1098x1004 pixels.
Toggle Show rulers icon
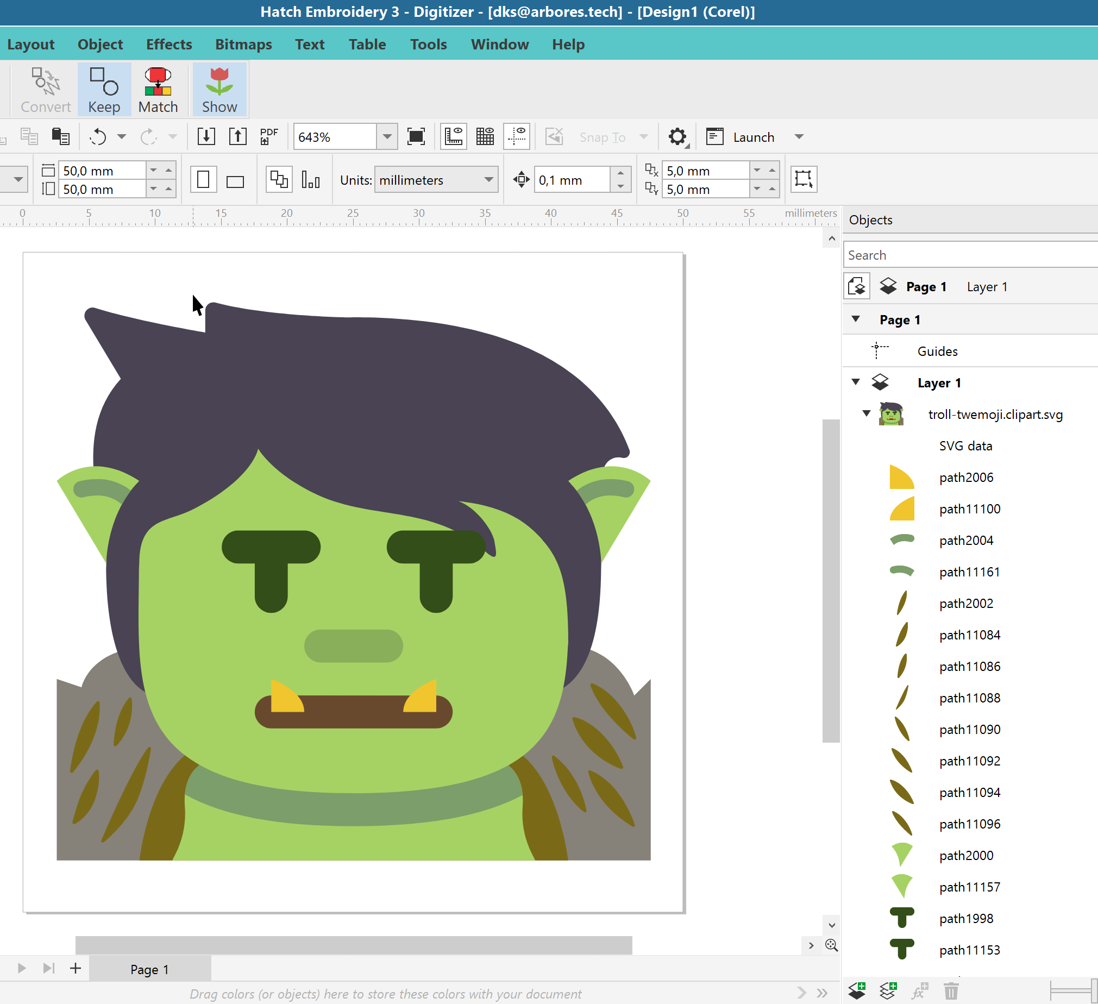pos(453,137)
